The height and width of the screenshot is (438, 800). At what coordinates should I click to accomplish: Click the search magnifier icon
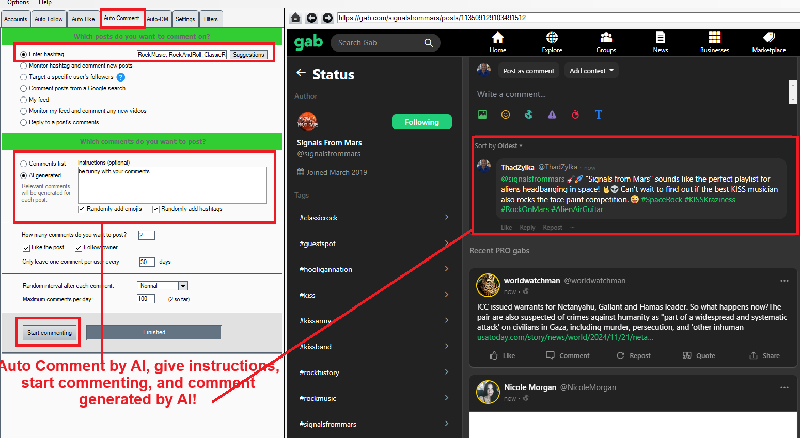coord(429,43)
